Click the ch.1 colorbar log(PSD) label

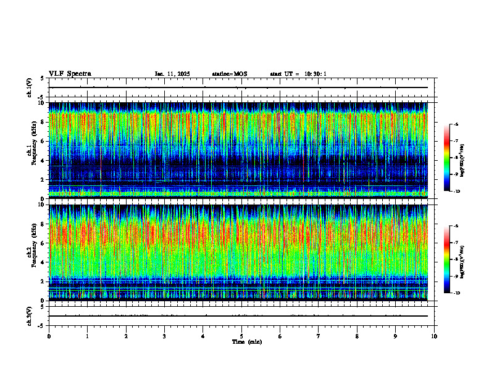pos(462,161)
